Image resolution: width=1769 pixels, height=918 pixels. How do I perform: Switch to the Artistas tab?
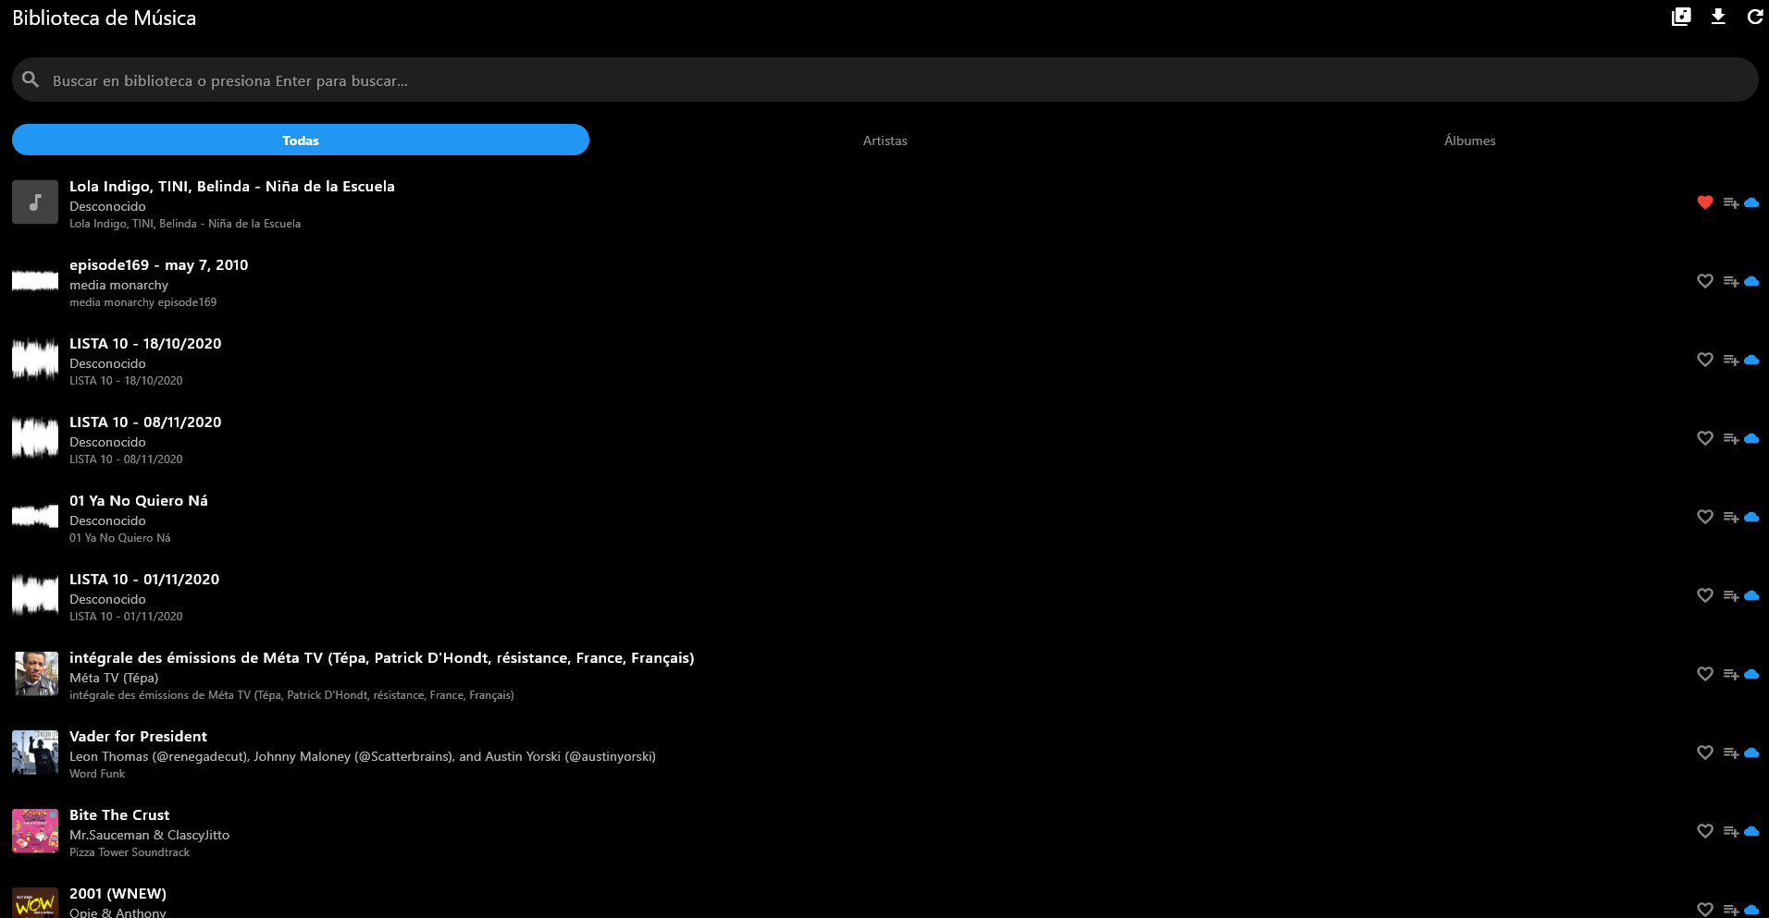(x=884, y=141)
